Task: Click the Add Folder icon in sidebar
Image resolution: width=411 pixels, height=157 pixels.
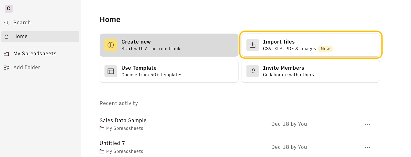Action: [x=6, y=67]
